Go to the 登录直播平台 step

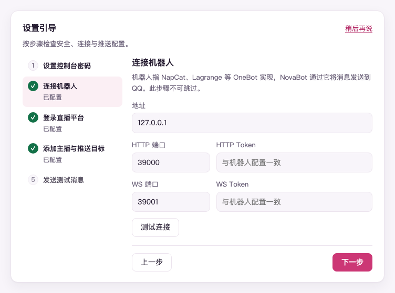pyautogui.click(x=72, y=123)
